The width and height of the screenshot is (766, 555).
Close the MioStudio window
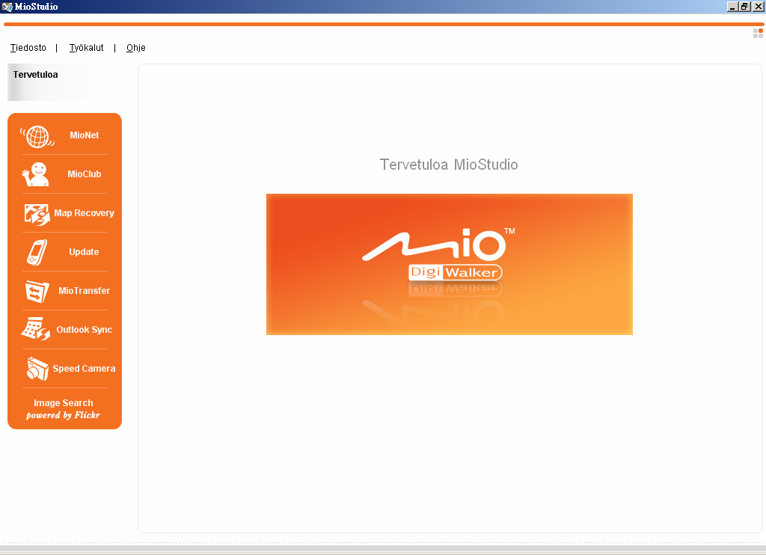click(x=759, y=7)
